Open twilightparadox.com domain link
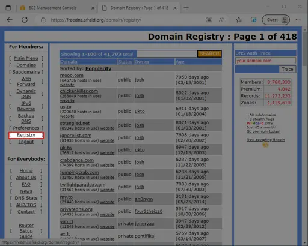 [82, 185]
